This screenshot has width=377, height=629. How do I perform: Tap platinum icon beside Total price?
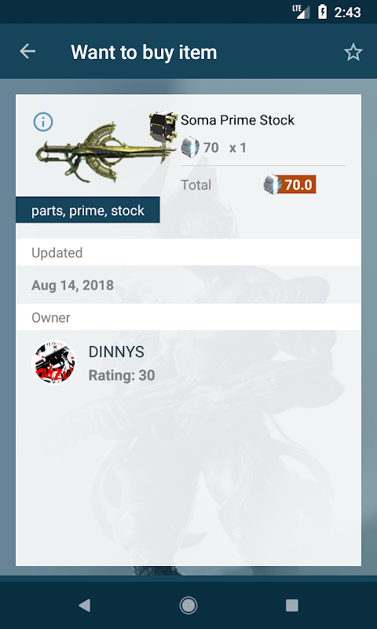click(x=273, y=185)
